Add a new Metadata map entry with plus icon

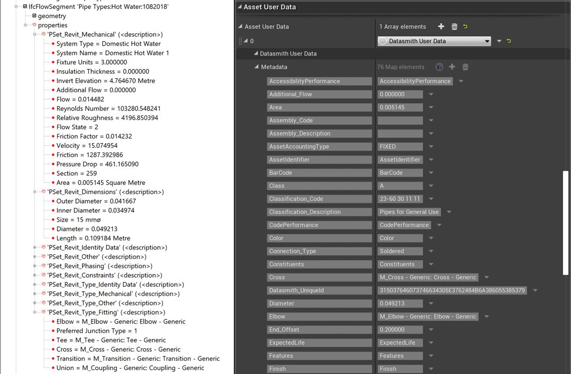click(x=453, y=66)
